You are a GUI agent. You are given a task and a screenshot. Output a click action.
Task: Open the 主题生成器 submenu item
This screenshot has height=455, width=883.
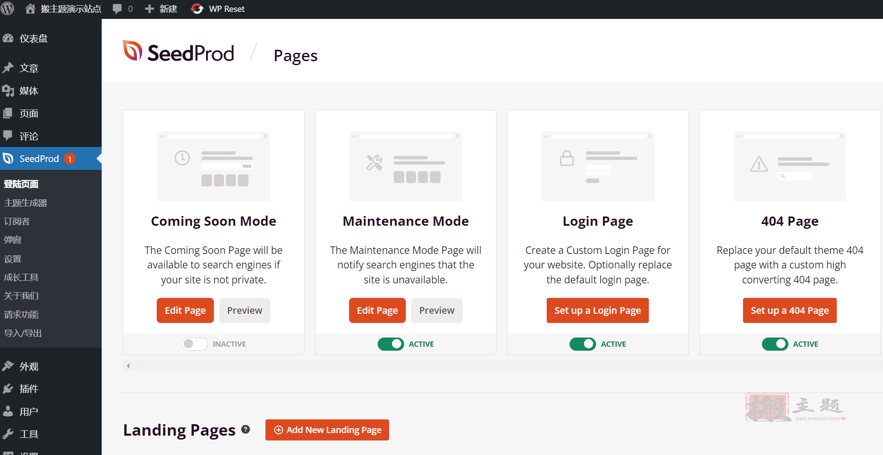pos(26,203)
